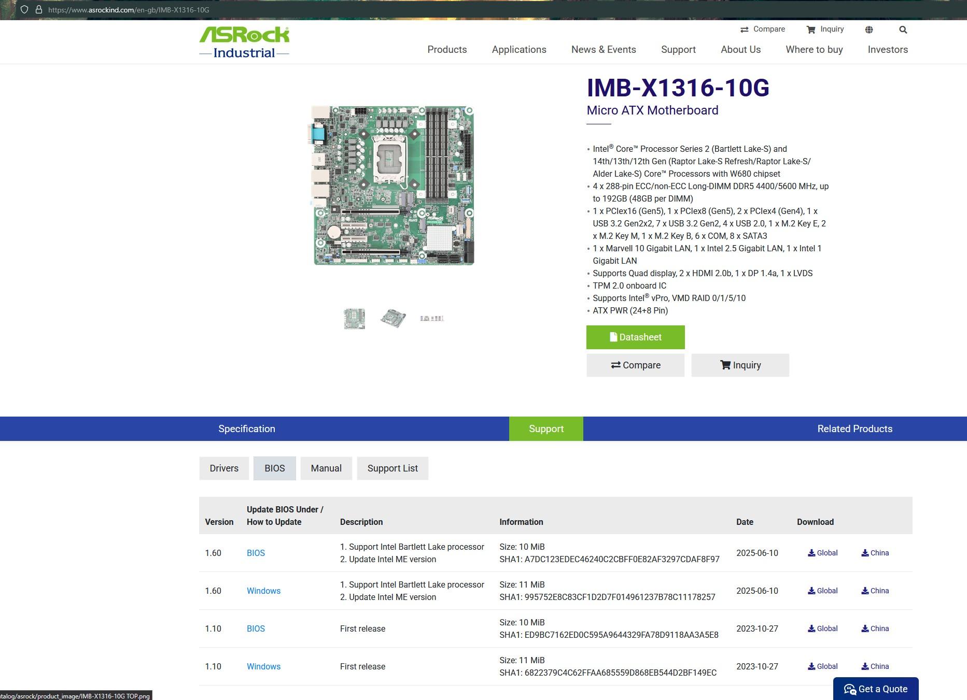
Task: Download Global BIOS 1.60 BIOS version
Action: click(x=822, y=553)
